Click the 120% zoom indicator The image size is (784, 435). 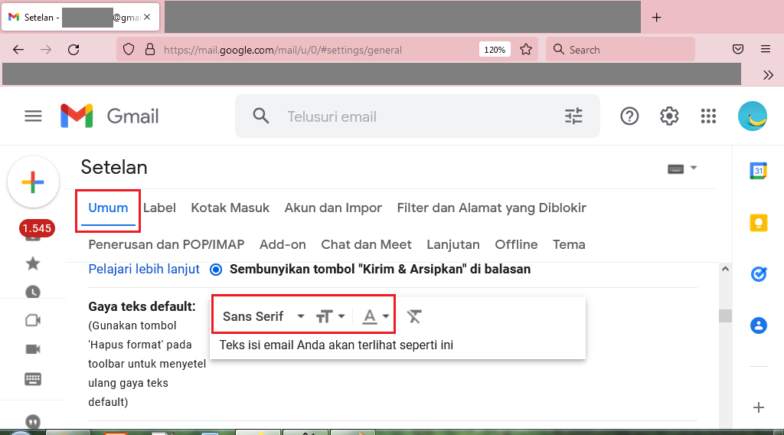(495, 50)
